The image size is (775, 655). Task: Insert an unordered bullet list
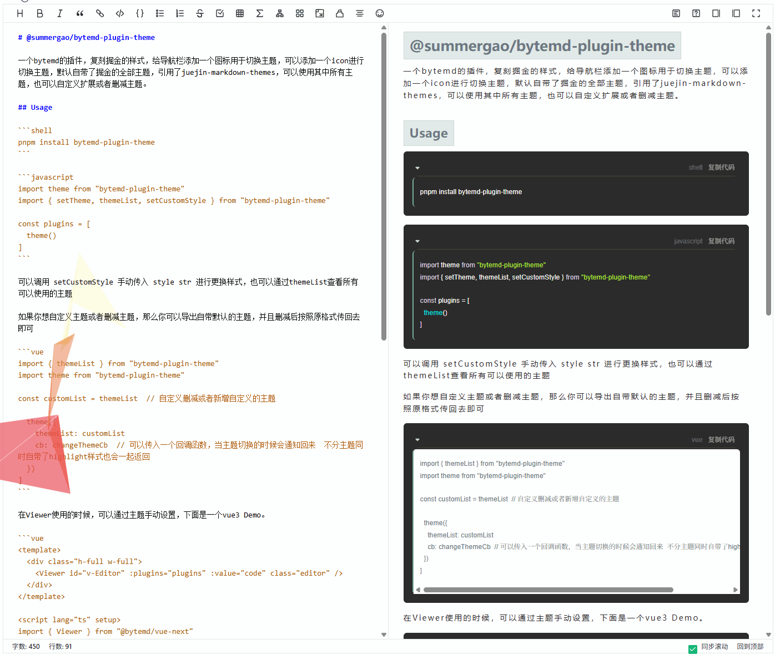pos(160,13)
